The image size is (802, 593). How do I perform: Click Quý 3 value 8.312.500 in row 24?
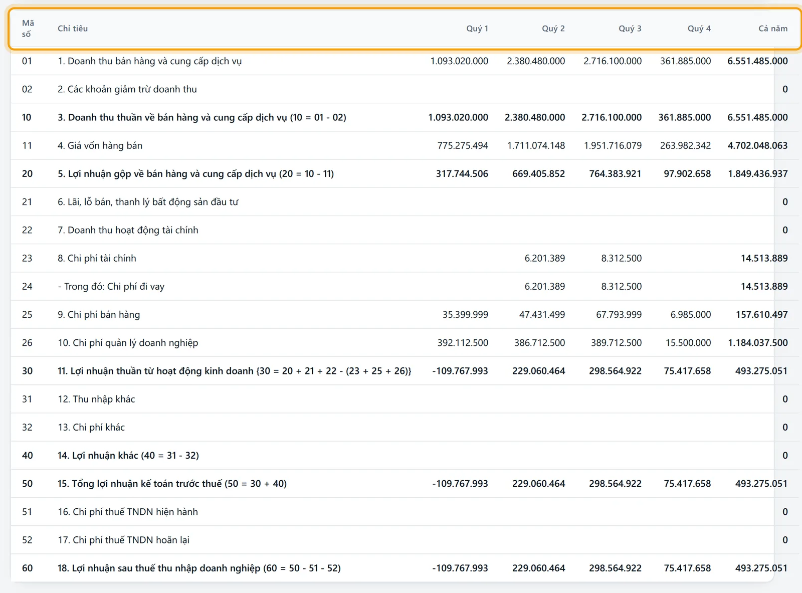click(622, 287)
